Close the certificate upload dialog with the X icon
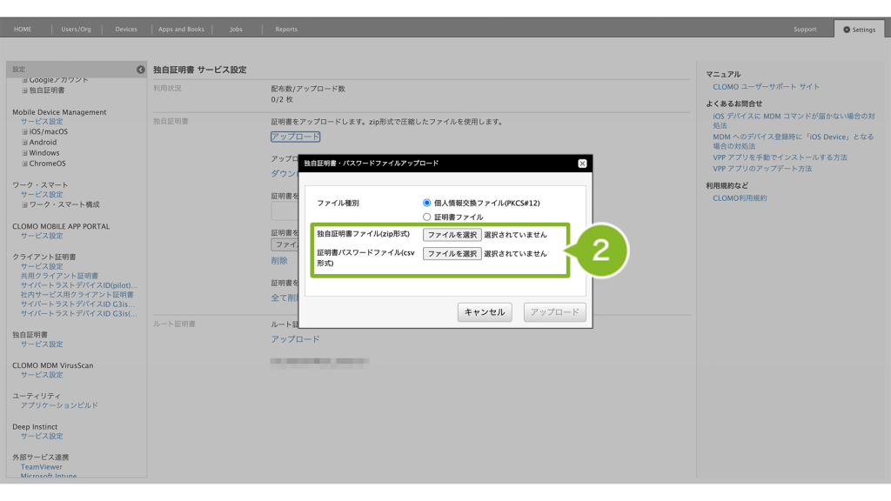This screenshot has width=891, height=501. coord(582,164)
